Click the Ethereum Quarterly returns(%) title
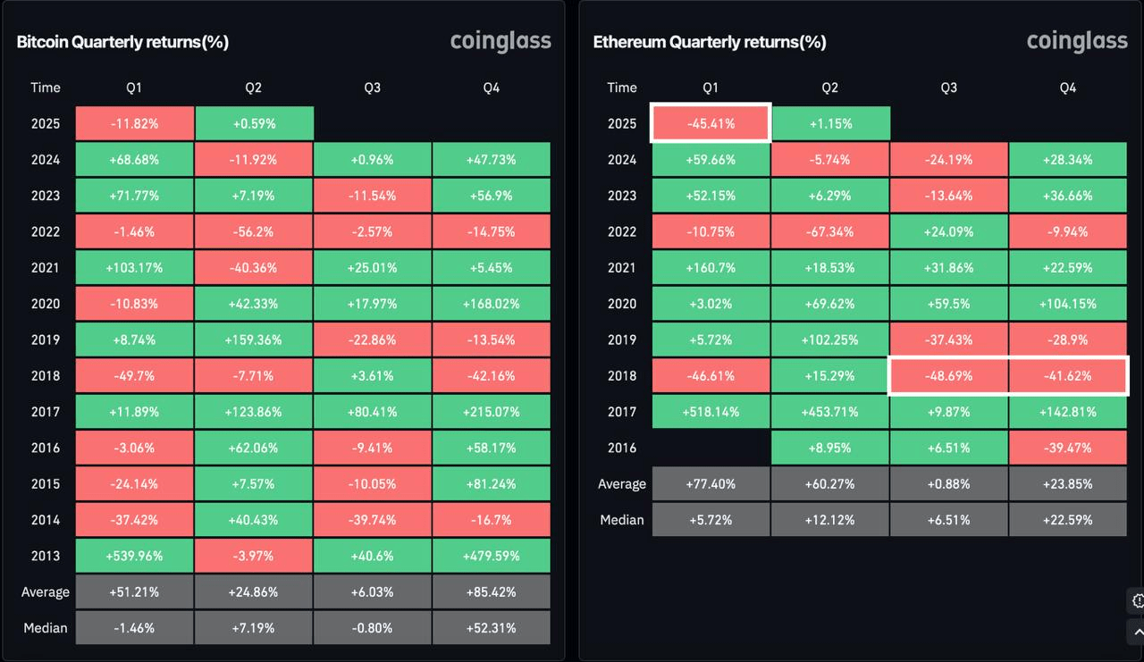This screenshot has height=662, width=1144. (710, 42)
